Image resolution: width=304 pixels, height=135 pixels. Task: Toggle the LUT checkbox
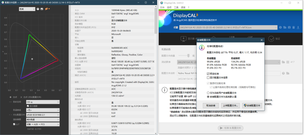click(14, 124)
